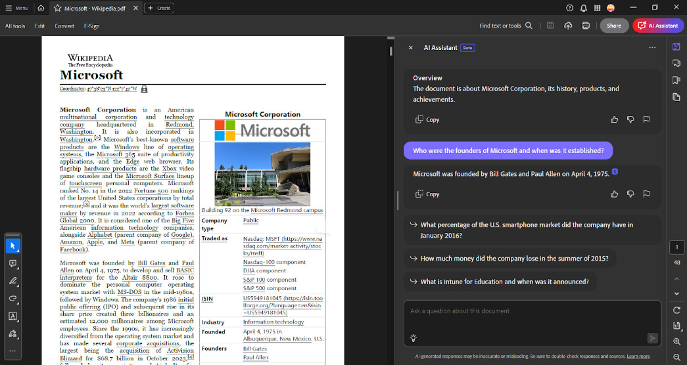Open the Comments panel icon

click(676, 64)
